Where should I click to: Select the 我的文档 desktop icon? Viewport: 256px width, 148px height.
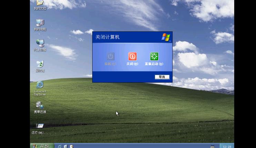[x=40, y=4]
